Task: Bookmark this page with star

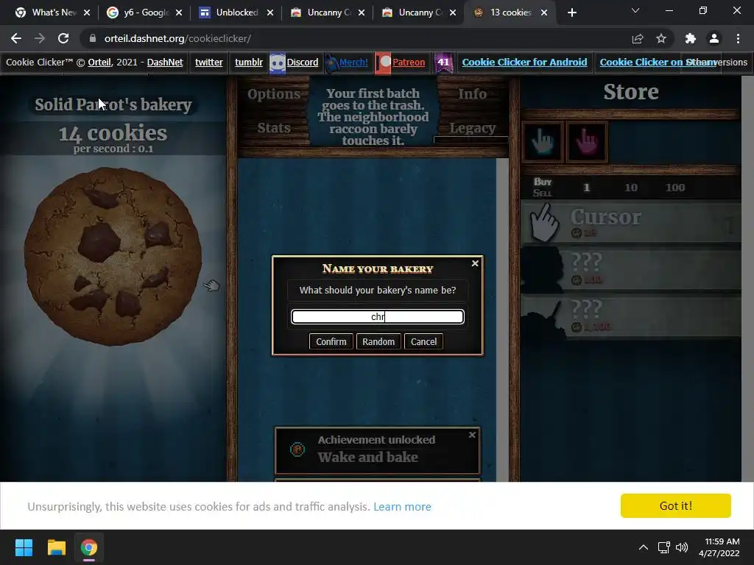Action: 661,38
